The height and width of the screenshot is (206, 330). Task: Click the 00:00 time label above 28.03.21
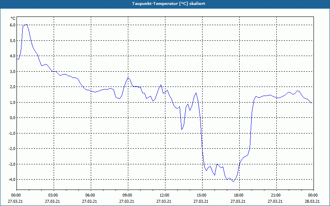coord(313,195)
